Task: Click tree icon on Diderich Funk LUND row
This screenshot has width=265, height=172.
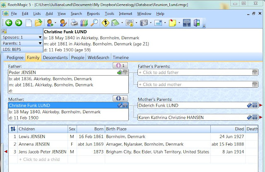Action: pyautogui.click(x=255, y=105)
